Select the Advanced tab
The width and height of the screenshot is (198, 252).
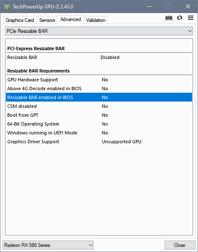click(71, 19)
